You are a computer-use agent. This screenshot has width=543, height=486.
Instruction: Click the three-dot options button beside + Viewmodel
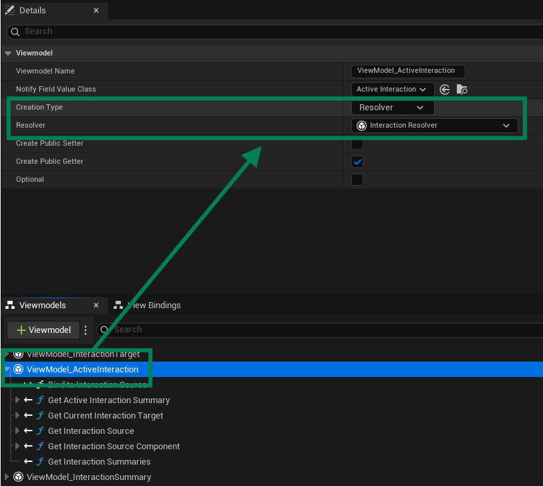tap(84, 329)
